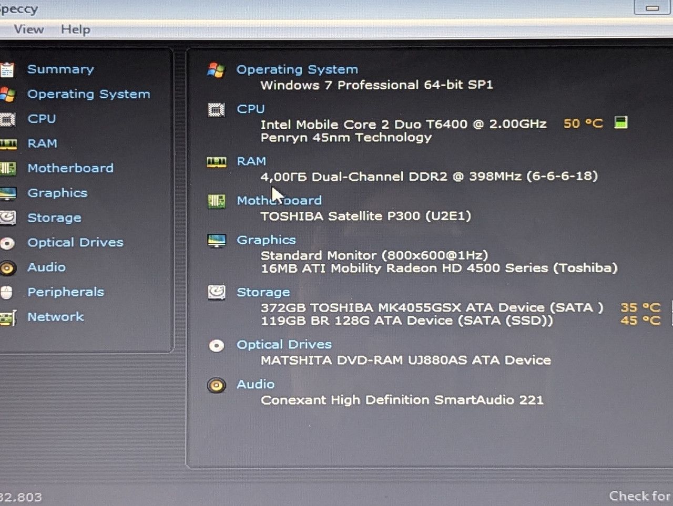Screen dimensions: 673x506
Task: Select the MATSHITA DVD-RAM UJ880AS line
Action: point(406,360)
